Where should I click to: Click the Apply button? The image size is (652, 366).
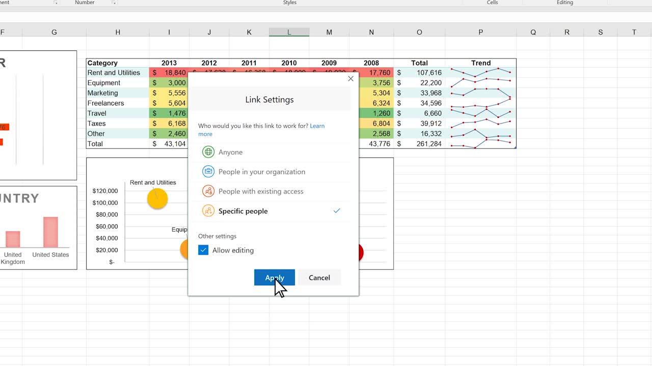pos(274,278)
